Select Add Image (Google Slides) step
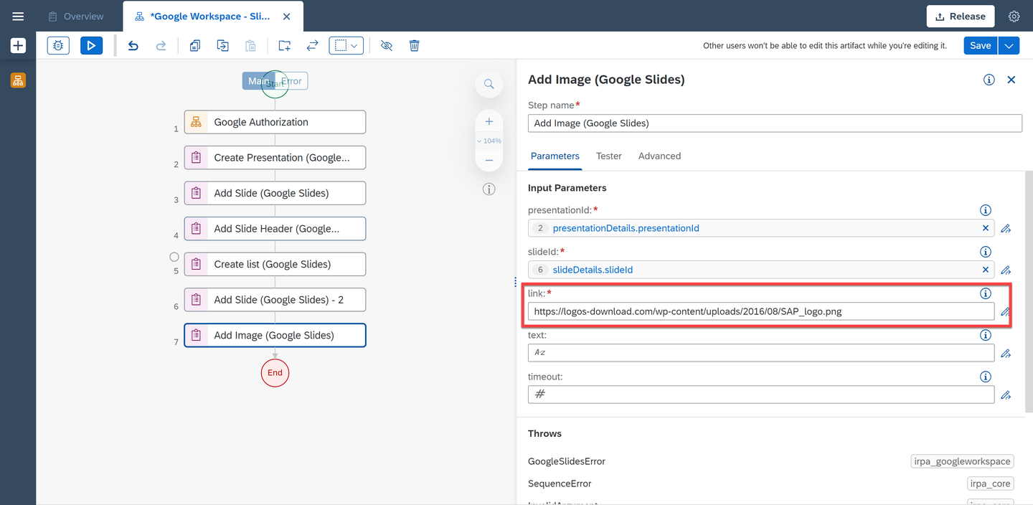The height and width of the screenshot is (505, 1033). click(275, 335)
